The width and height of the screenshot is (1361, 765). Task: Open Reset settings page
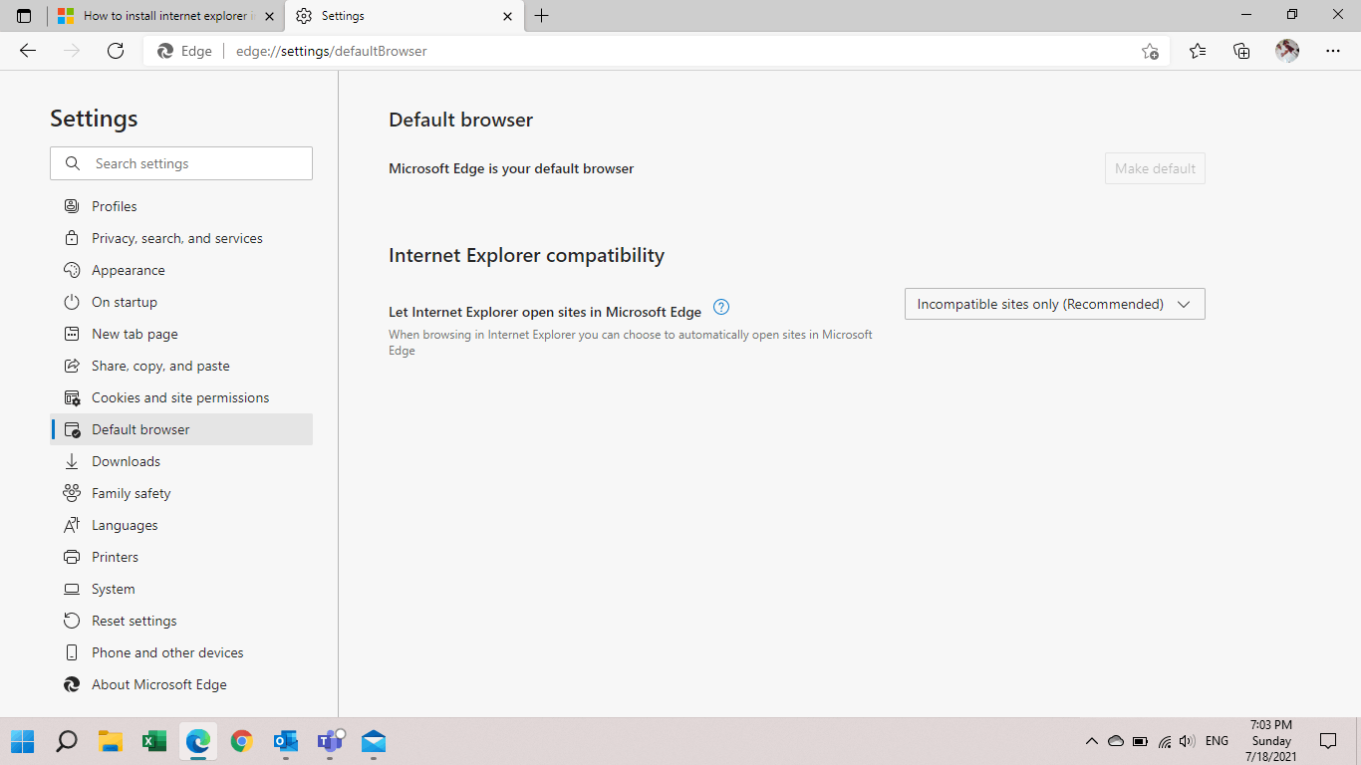tap(181, 621)
